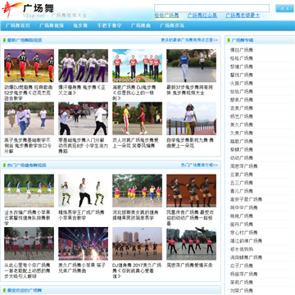
Task: Open thumbnail of dancers in black on stage
Action: [x=191, y=191]
